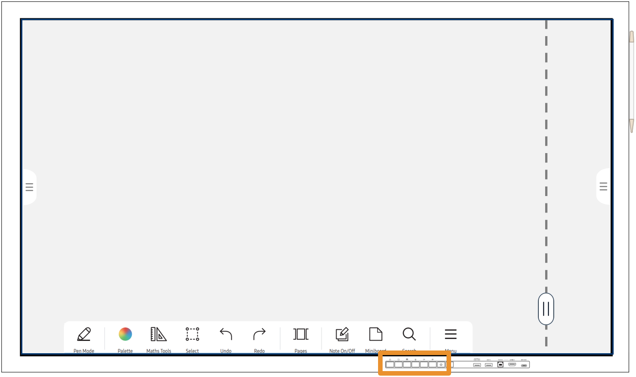The width and height of the screenshot is (636, 377).
Task: Open the Pages view
Action: [300, 335]
